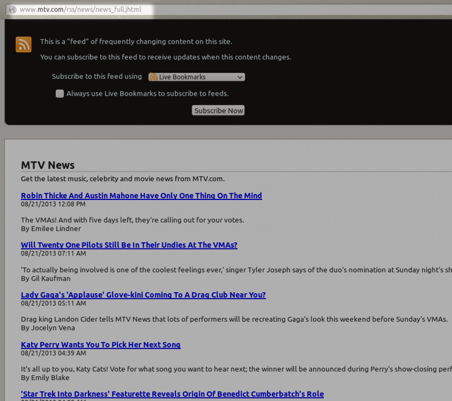
Task: Click byline By Gil Kaufman
Action: tap(46, 279)
